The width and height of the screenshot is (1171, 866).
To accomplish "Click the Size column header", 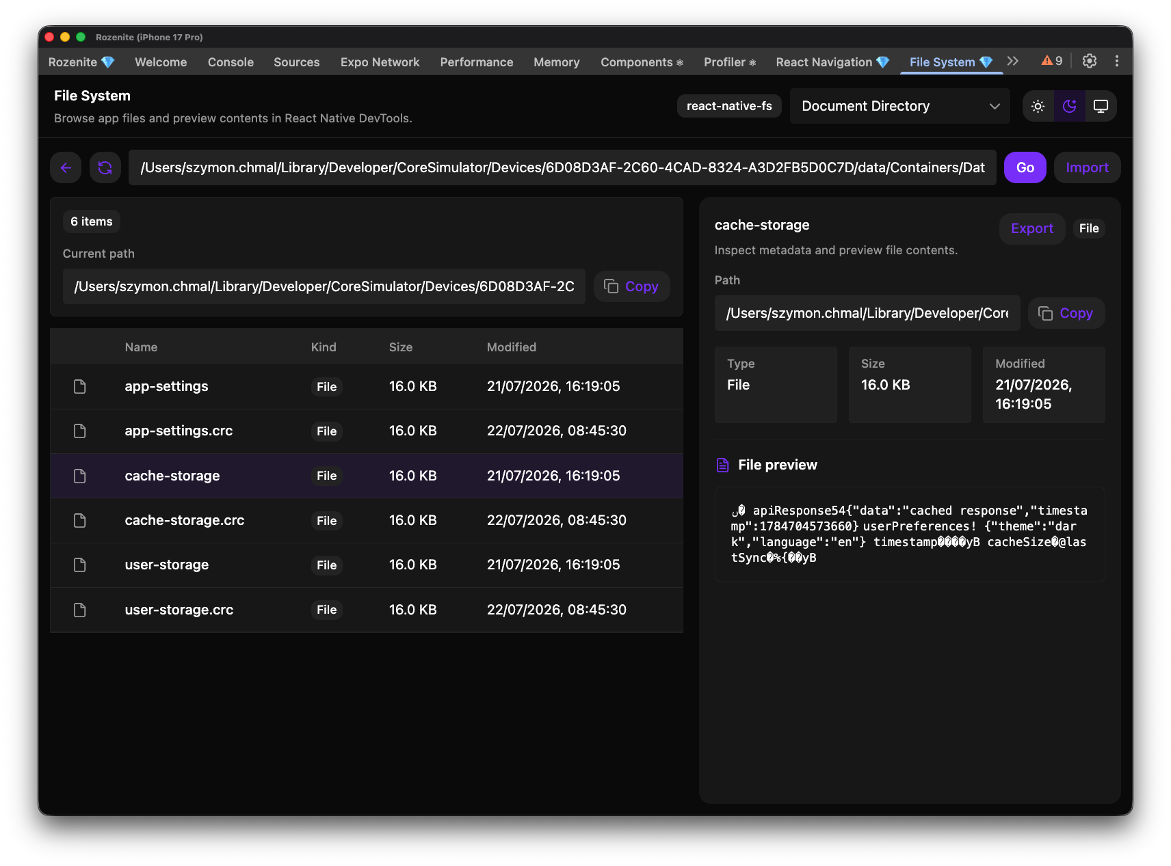I will coord(401,347).
